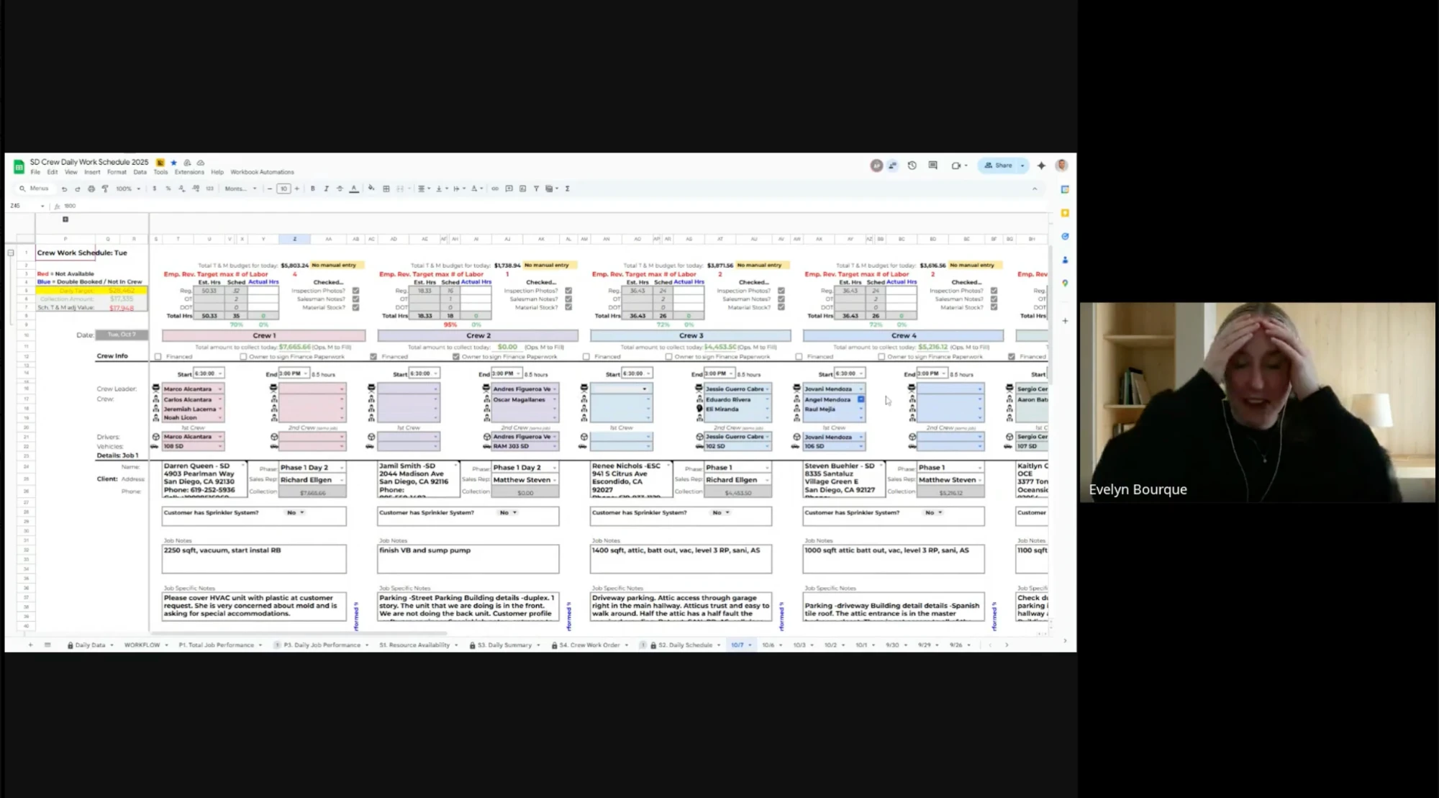The image size is (1439, 798).
Task: Open Google Tasks side panel icon
Action: (x=1065, y=236)
